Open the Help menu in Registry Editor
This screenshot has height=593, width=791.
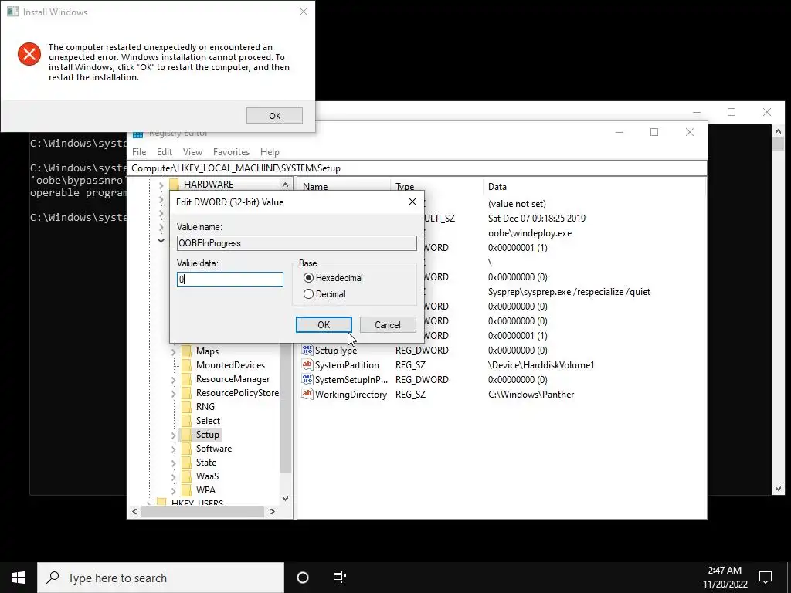pos(270,152)
